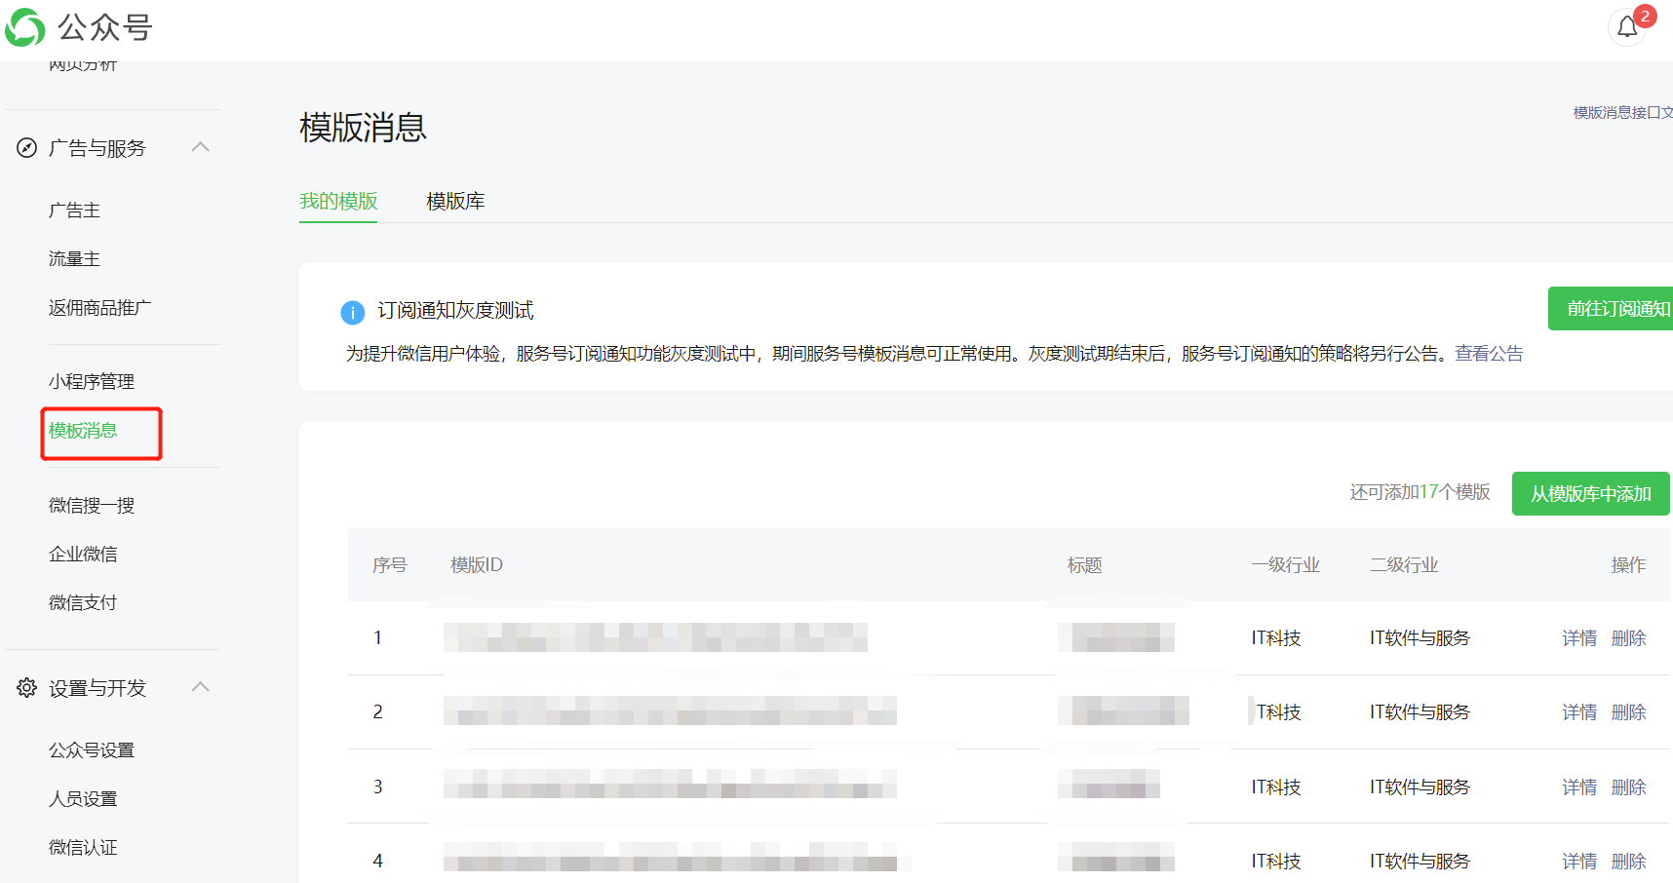The width and height of the screenshot is (1673, 883).
Task: Delete template row 2 via 删除
Action: point(1628,711)
